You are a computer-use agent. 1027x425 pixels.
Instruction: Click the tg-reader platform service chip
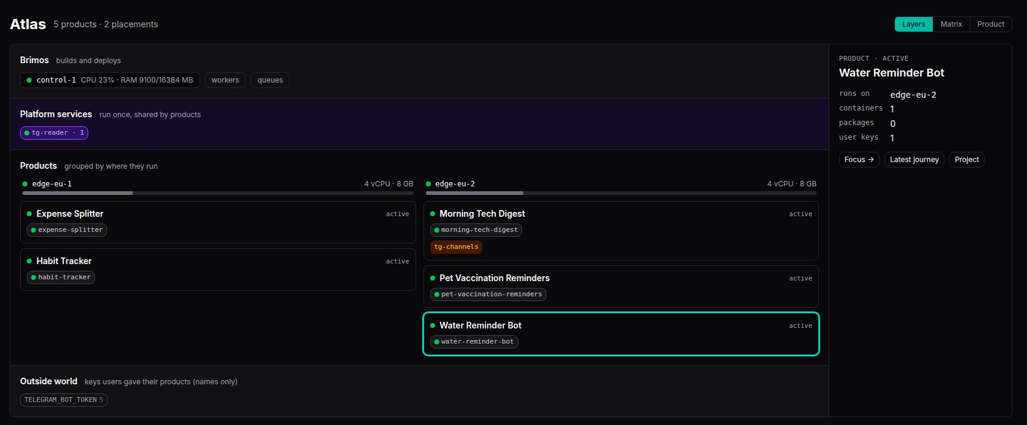coord(54,132)
